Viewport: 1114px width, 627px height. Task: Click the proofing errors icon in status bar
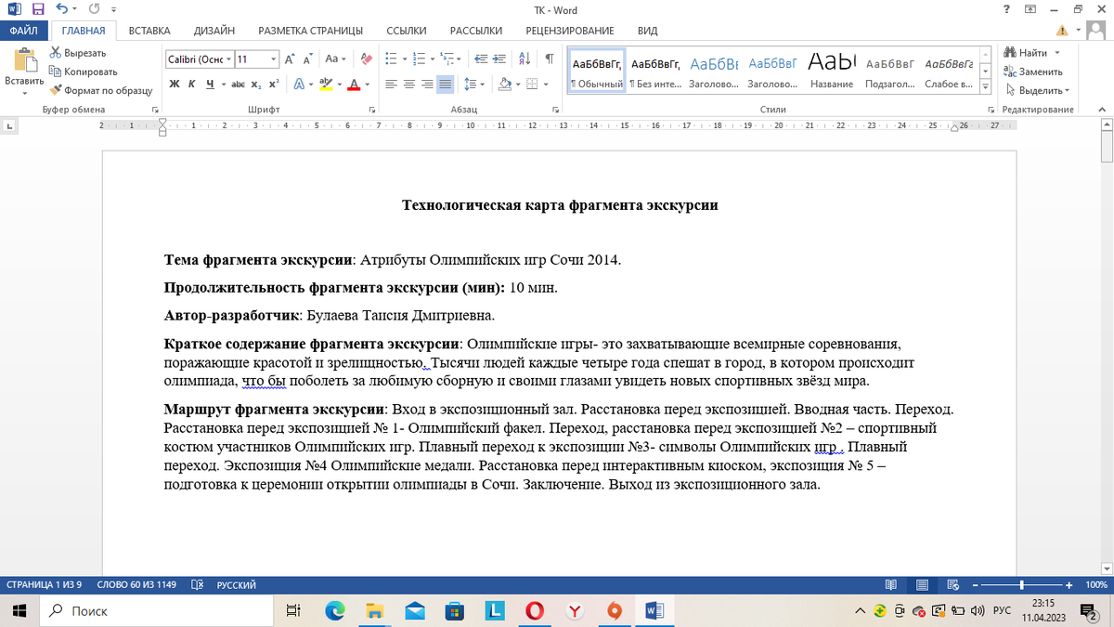[197, 585]
